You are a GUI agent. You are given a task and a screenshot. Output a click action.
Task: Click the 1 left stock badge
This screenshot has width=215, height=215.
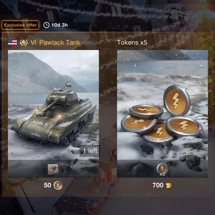89,151
